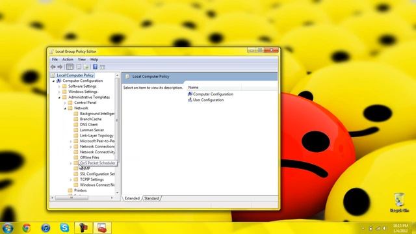
Task: Expand the Windows Settings node
Action: click(59, 92)
